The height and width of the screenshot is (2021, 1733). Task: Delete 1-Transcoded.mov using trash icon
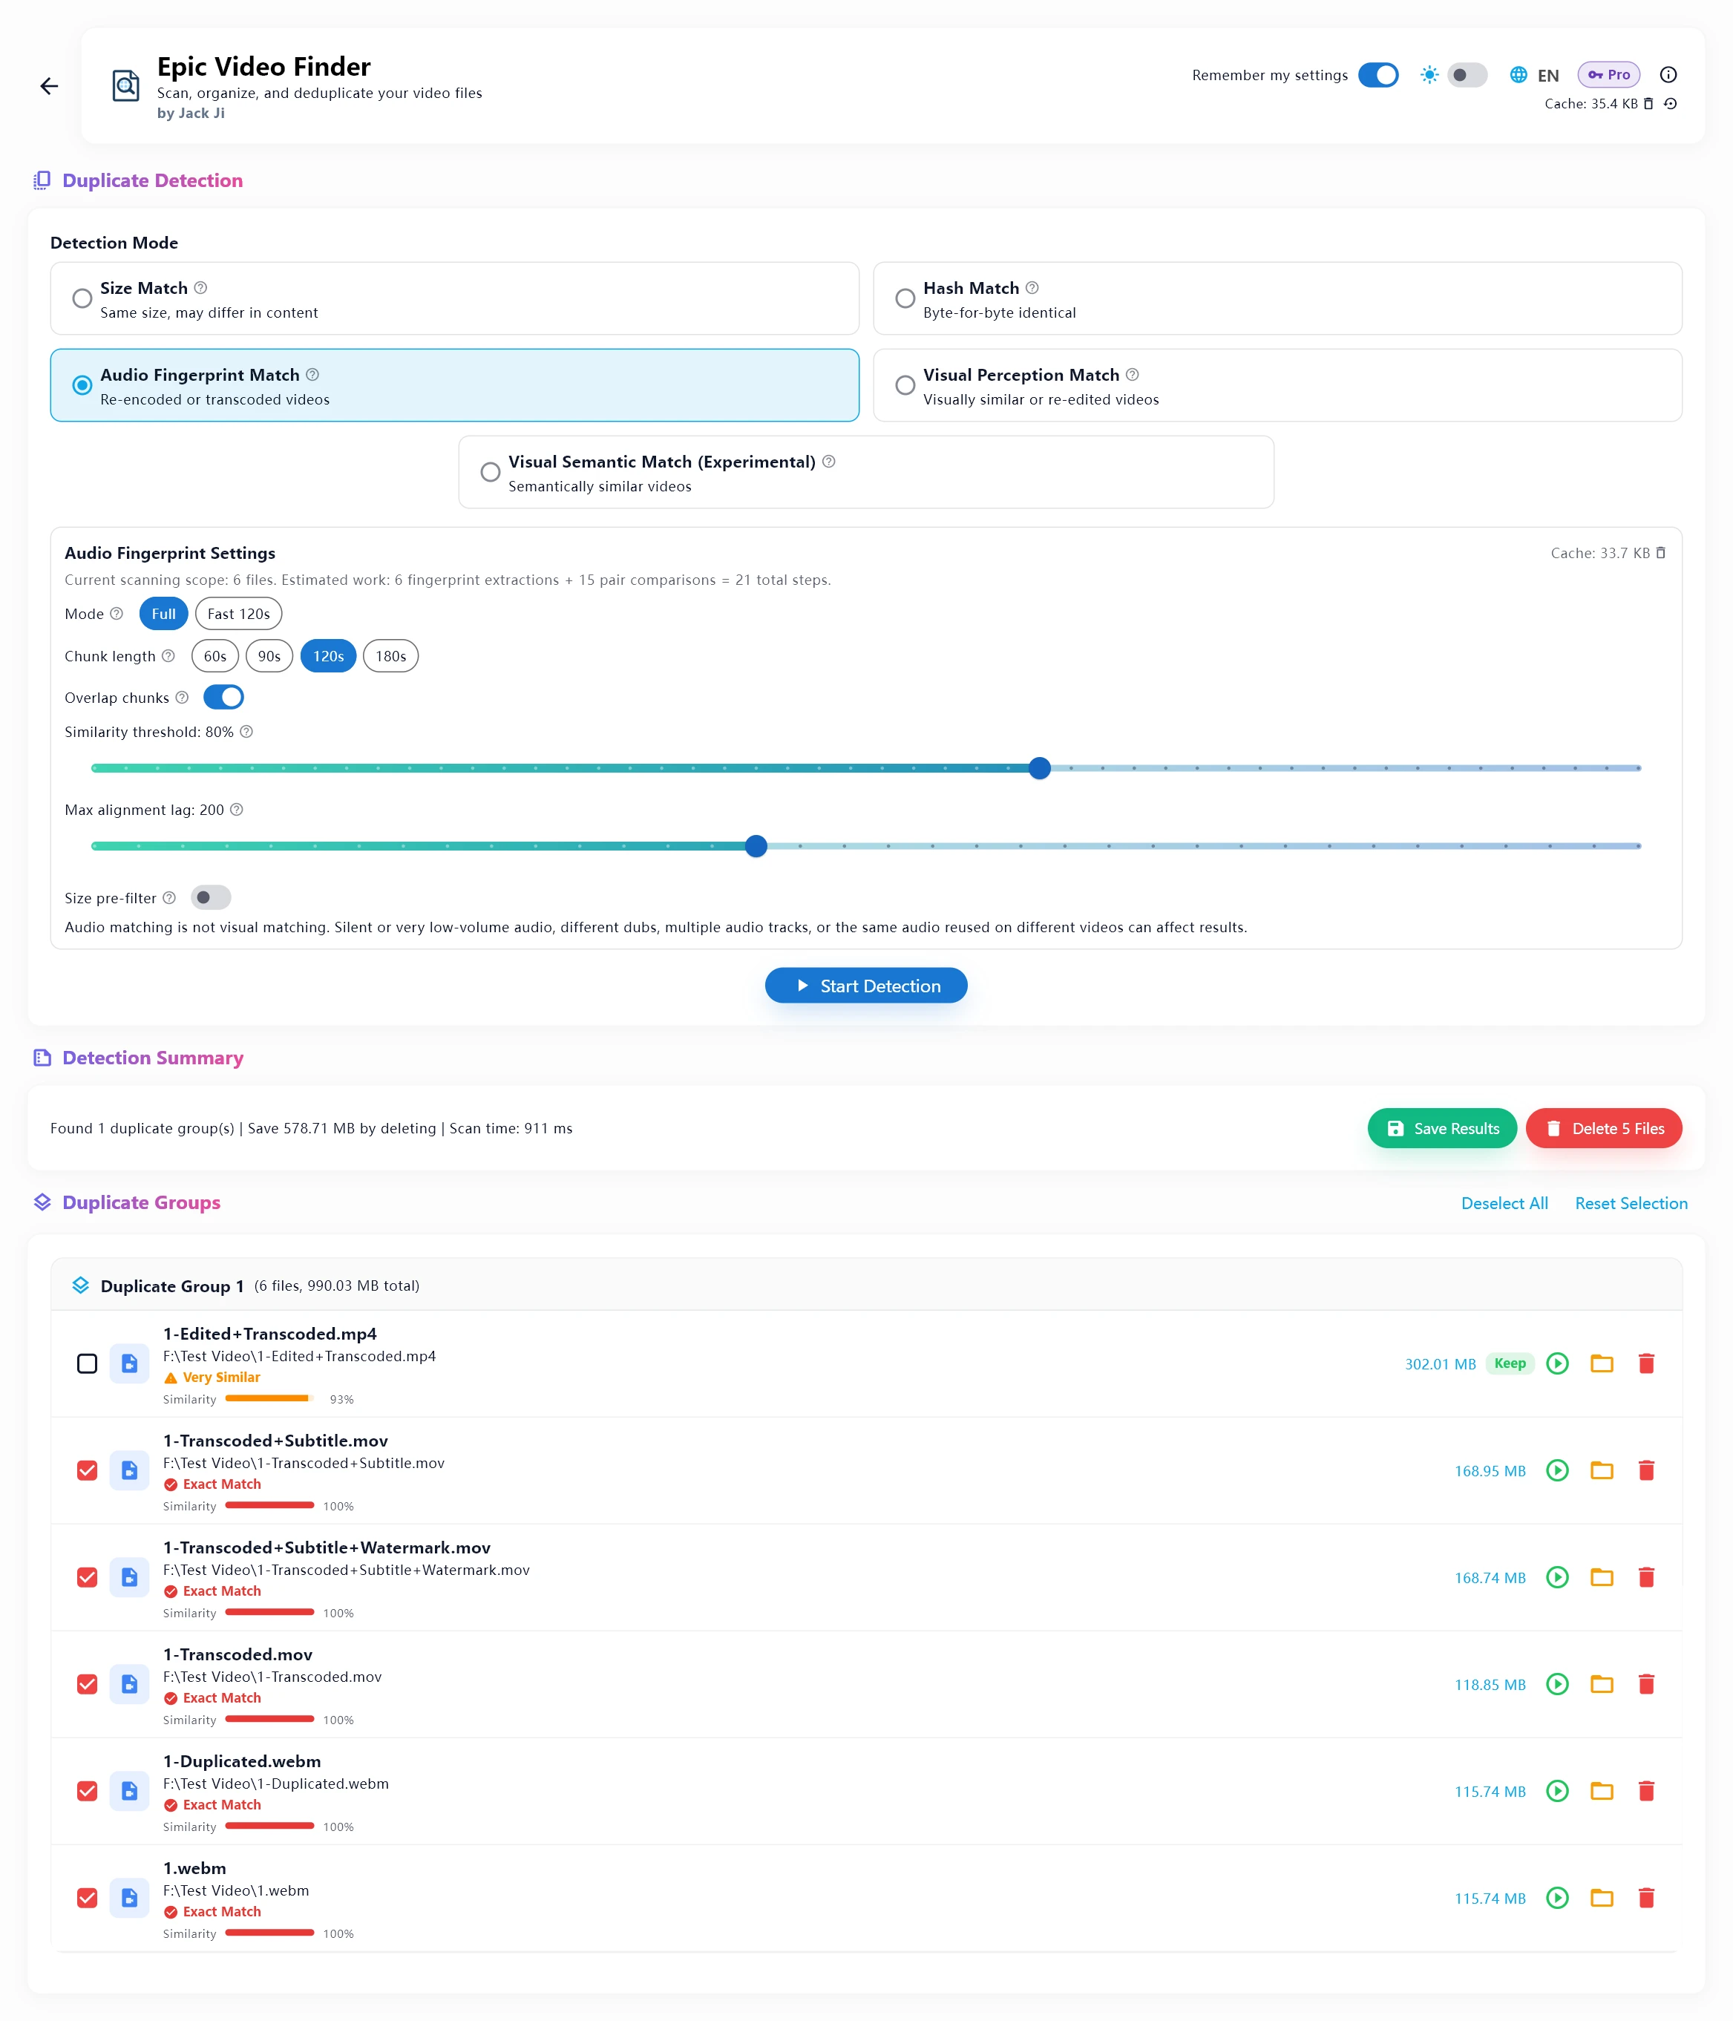1646,1683
